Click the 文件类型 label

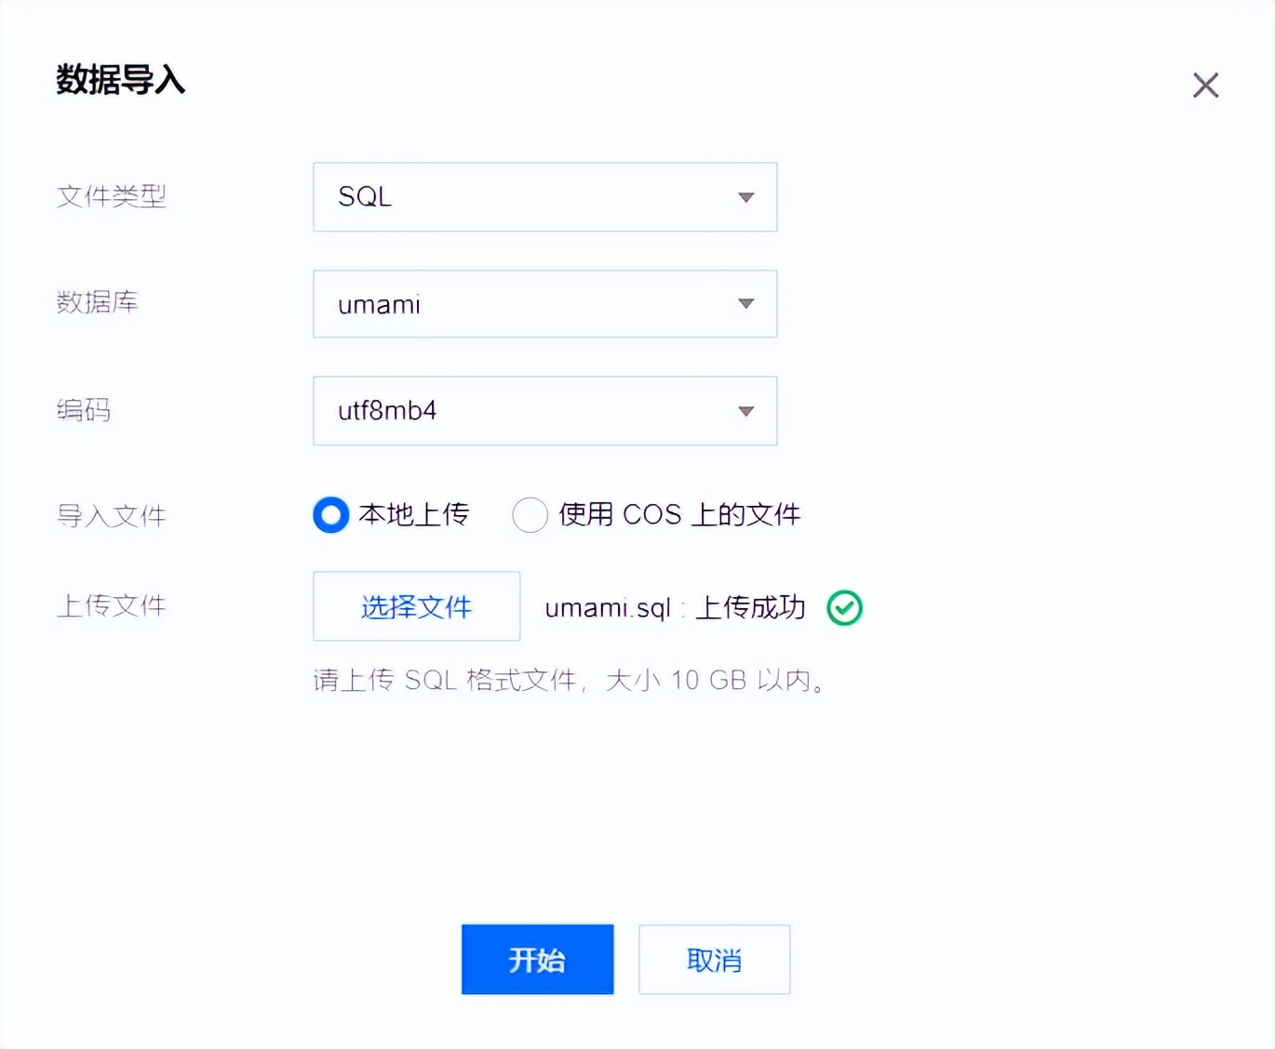pos(111,196)
